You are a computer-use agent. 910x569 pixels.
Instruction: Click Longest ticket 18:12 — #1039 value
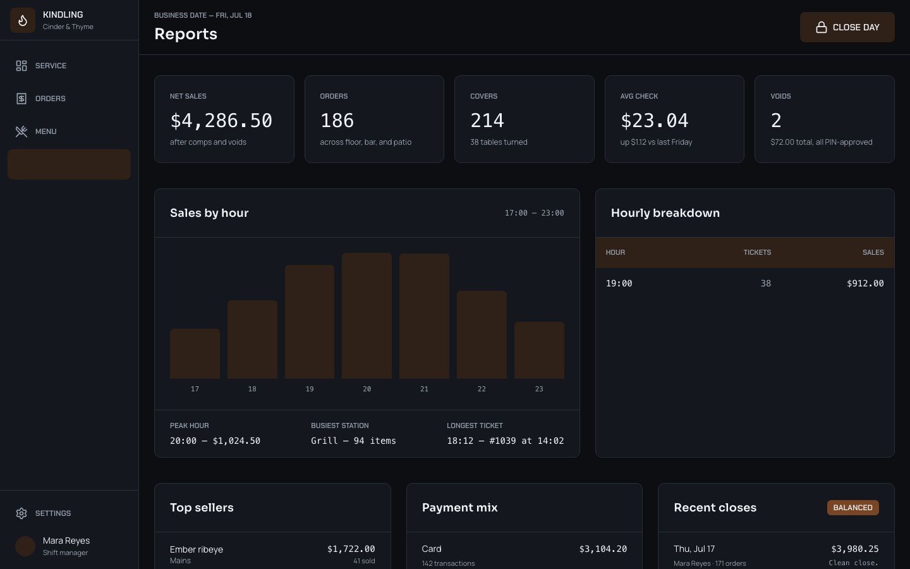(505, 441)
